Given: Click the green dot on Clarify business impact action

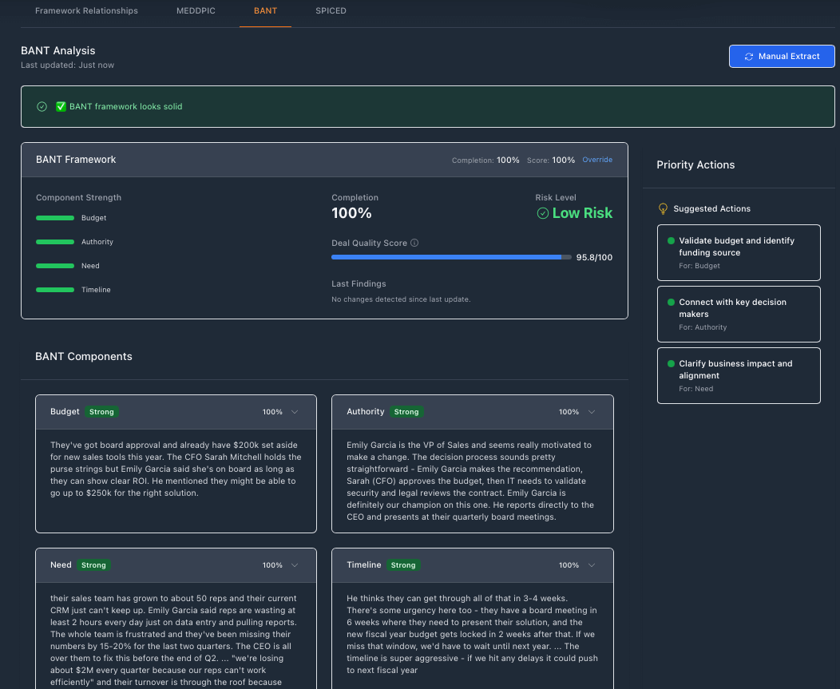Looking at the screenshot, I should pyautogui.click(x=670, y=364).
